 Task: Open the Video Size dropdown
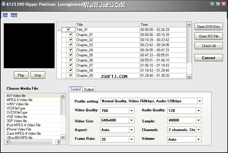(x=131, y=120)
